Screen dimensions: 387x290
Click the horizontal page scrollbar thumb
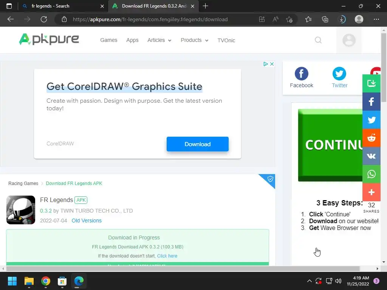point(183,268)
